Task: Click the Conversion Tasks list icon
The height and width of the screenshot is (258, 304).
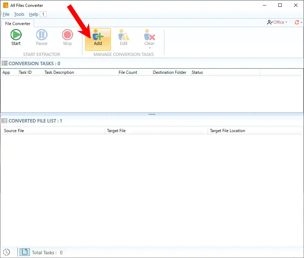Action: pyautogui.click(x=5, y=63)
